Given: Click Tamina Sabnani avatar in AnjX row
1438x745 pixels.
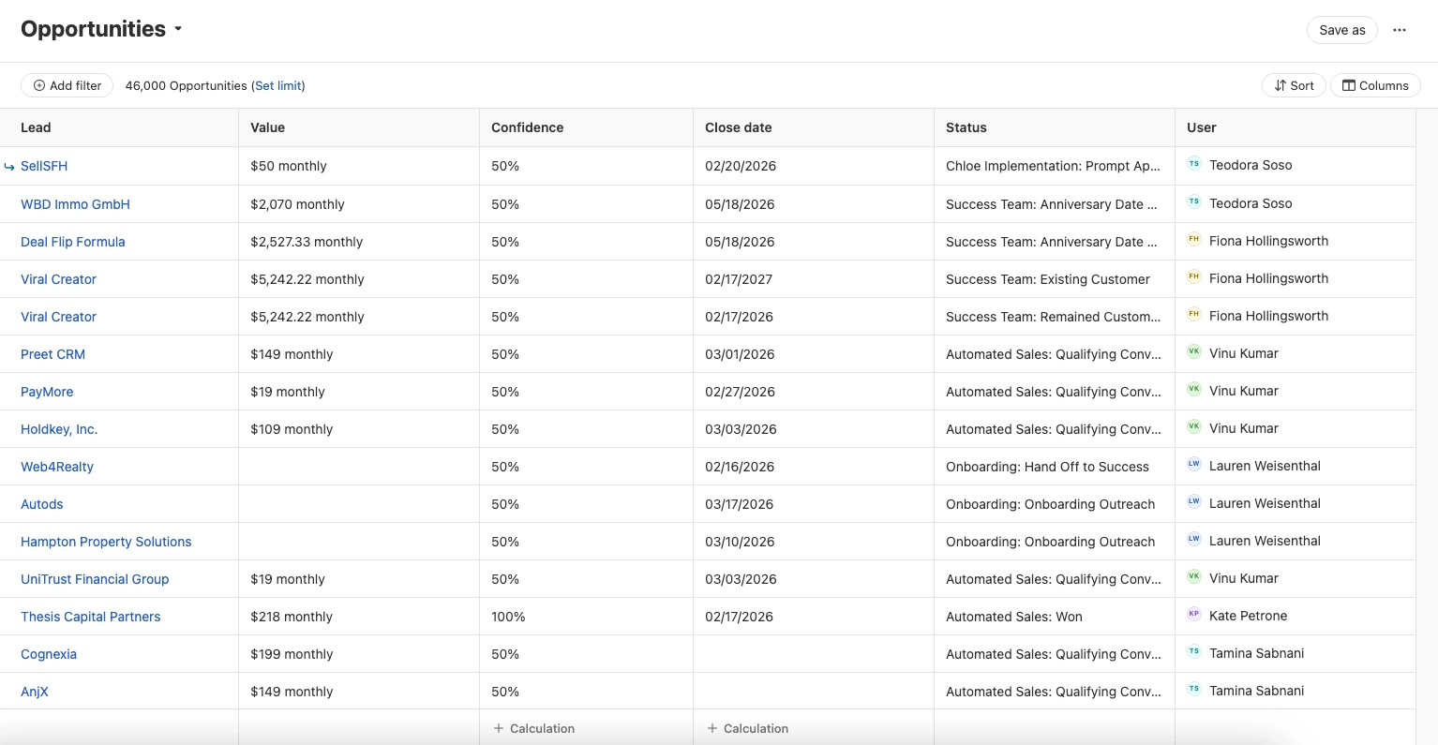Looking at the screenshot, I should coord(1194,689).
